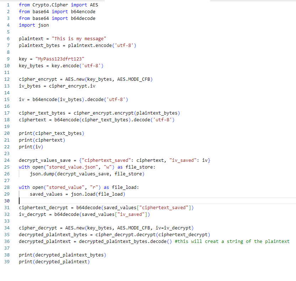This screenshot has width=296, height=281.
Task: Click json.load(file_load) on line 29
Action: coord(98,194)
